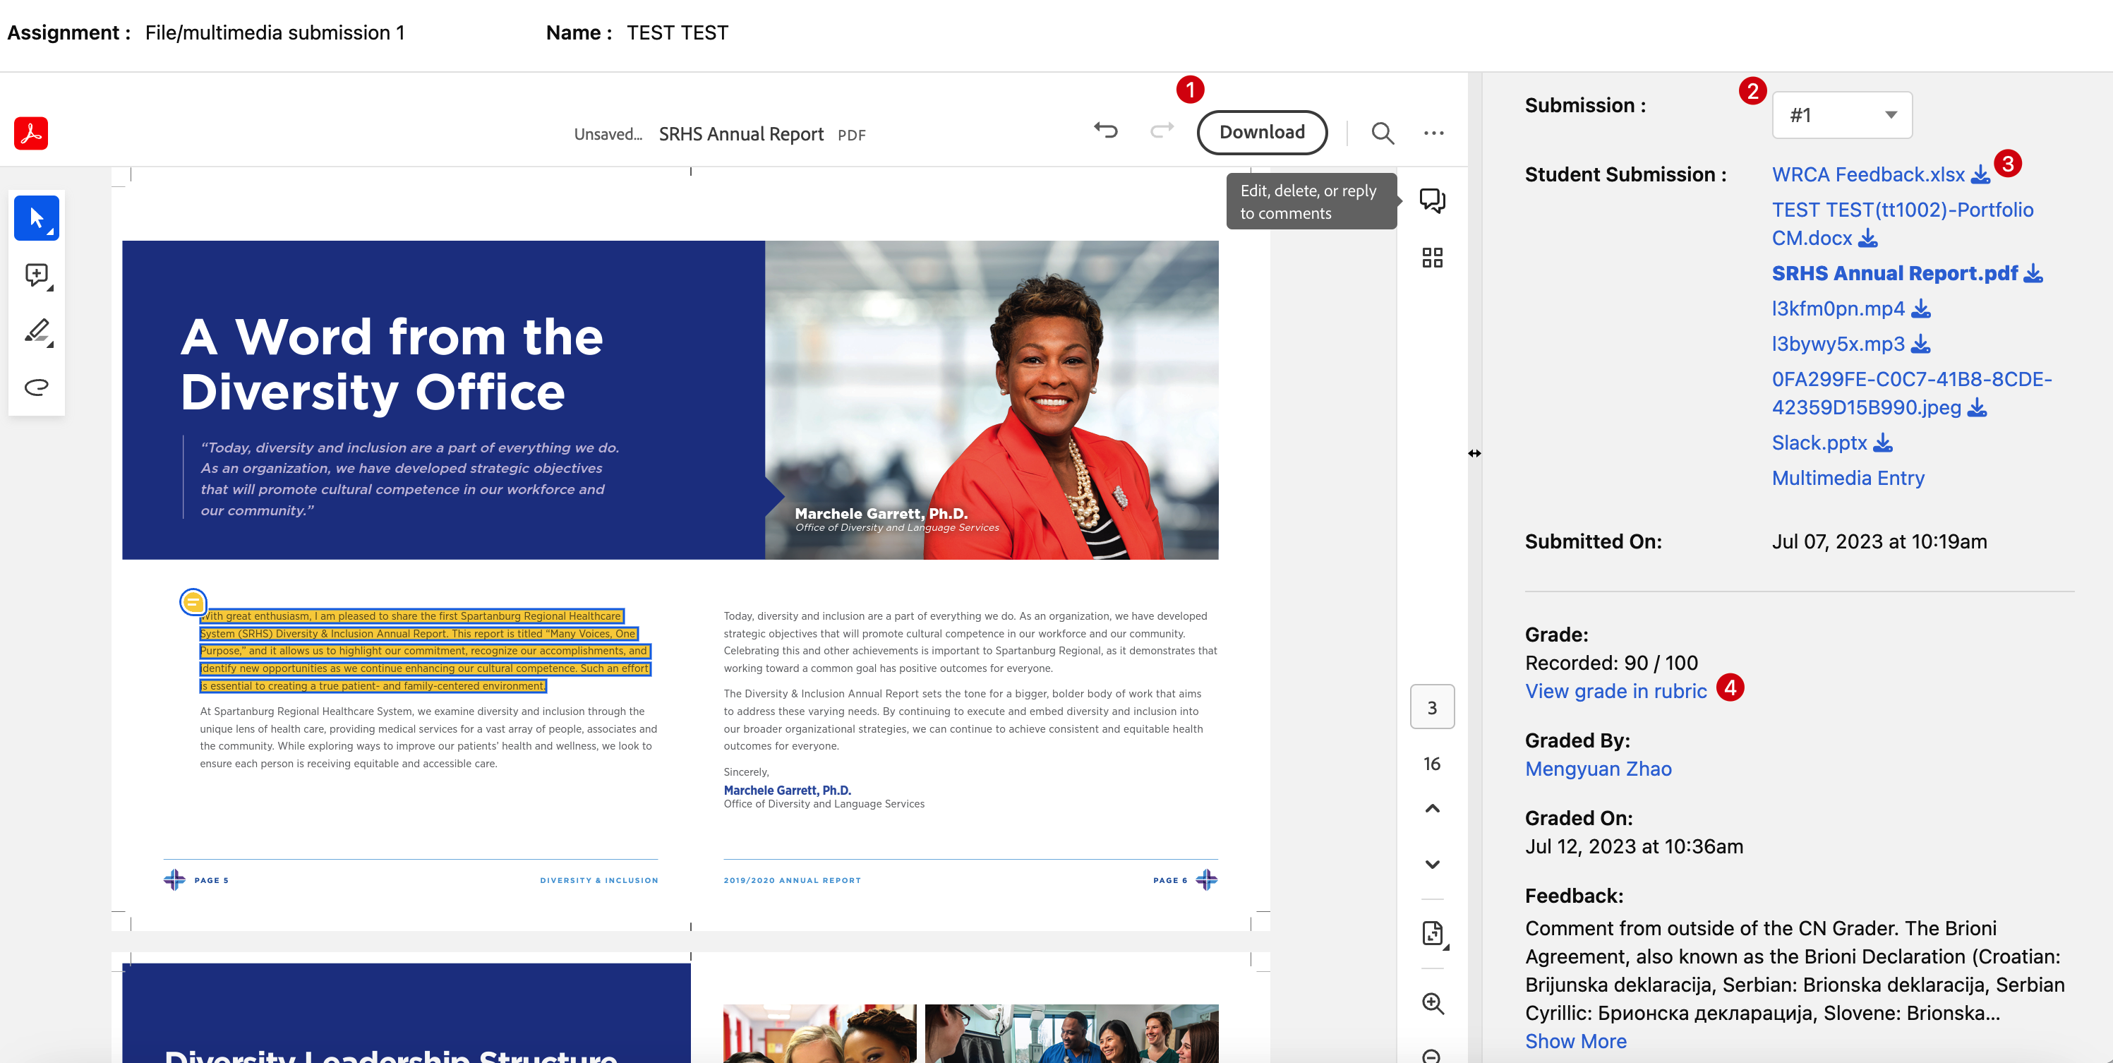
Task: Click the submitted date Jul 07, 2023 at 10:19am
Action: 1879,541
